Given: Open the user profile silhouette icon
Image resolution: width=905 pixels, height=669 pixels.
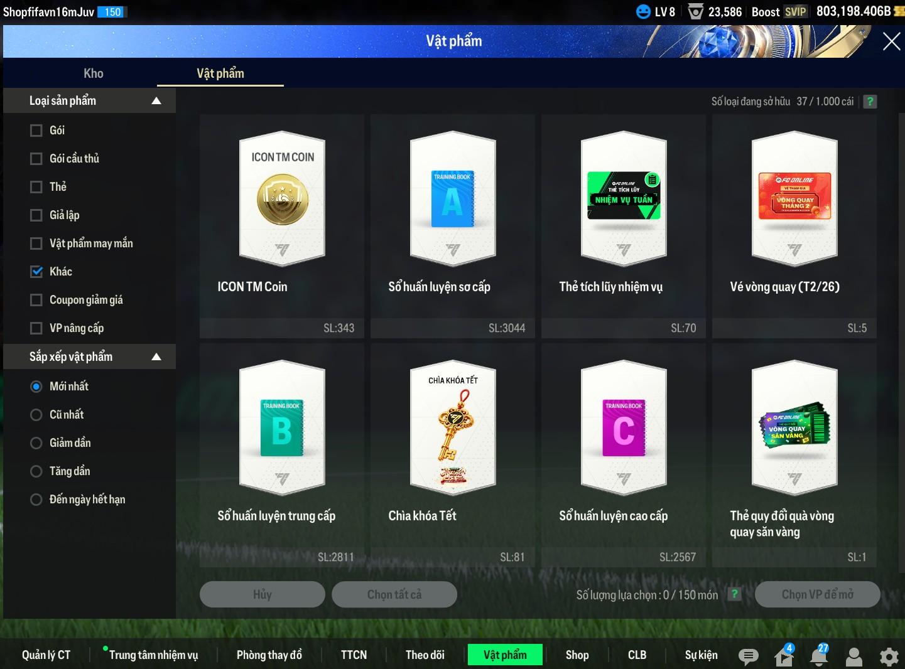Looking at the screenshot, I should click(x=854, y=656).
